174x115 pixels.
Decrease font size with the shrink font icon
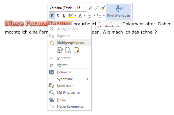97,8
